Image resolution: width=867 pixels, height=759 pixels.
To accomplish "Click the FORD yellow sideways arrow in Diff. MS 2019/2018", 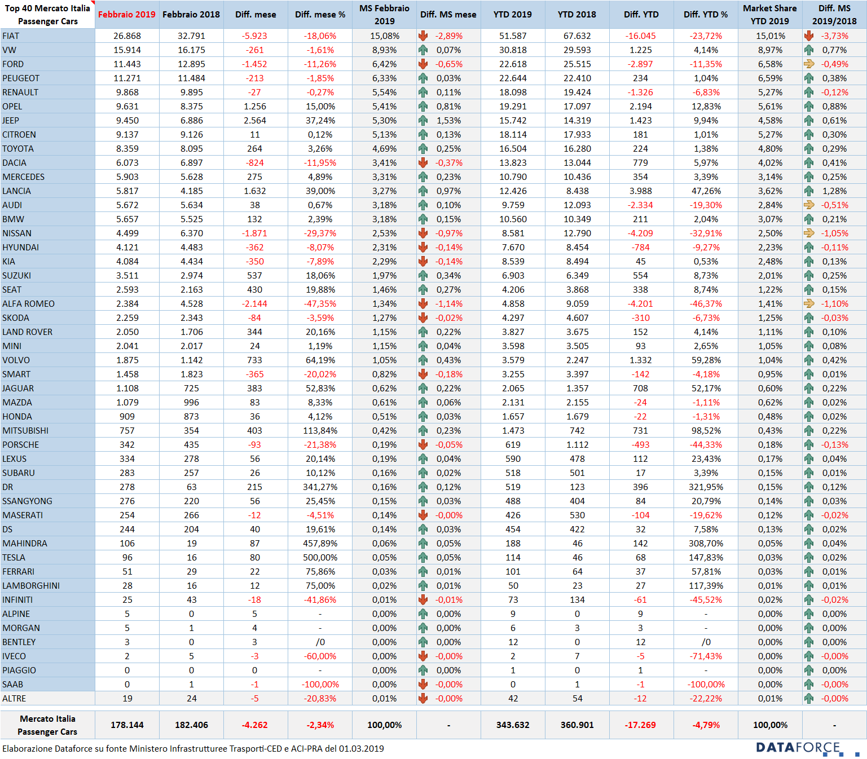I will [809, 64].
